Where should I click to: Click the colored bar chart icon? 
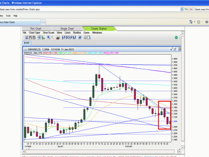(58, 37)
